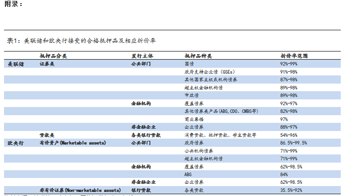Click '有价资产(Marketable assets)' cell

(x=73, y=143)
